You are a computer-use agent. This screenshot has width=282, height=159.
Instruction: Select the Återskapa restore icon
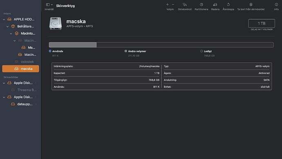228,5
